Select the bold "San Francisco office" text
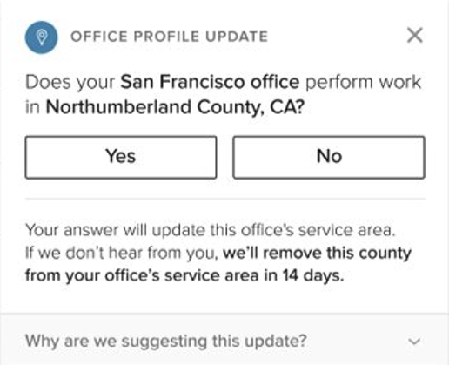This screenshot has width=449, height=366. click(210, 82)
